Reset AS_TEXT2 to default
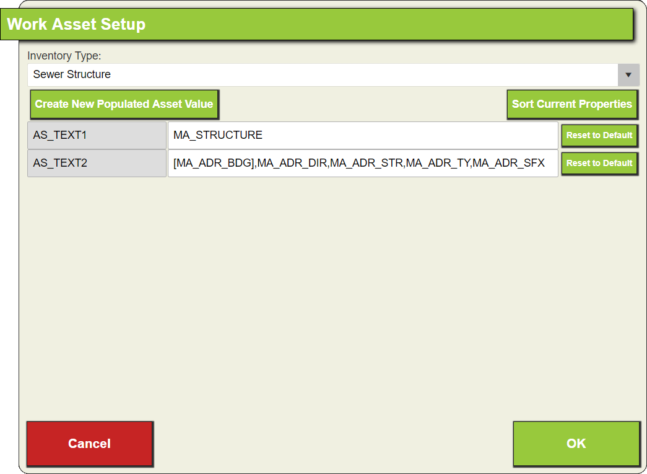The height and width of the screenshot is (474, 647). (x=599, y=163)
